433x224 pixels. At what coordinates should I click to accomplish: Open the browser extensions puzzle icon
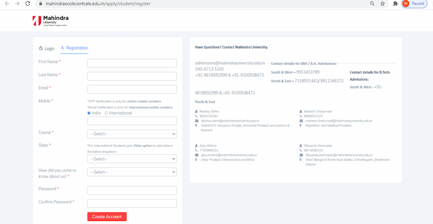(395, 3)
